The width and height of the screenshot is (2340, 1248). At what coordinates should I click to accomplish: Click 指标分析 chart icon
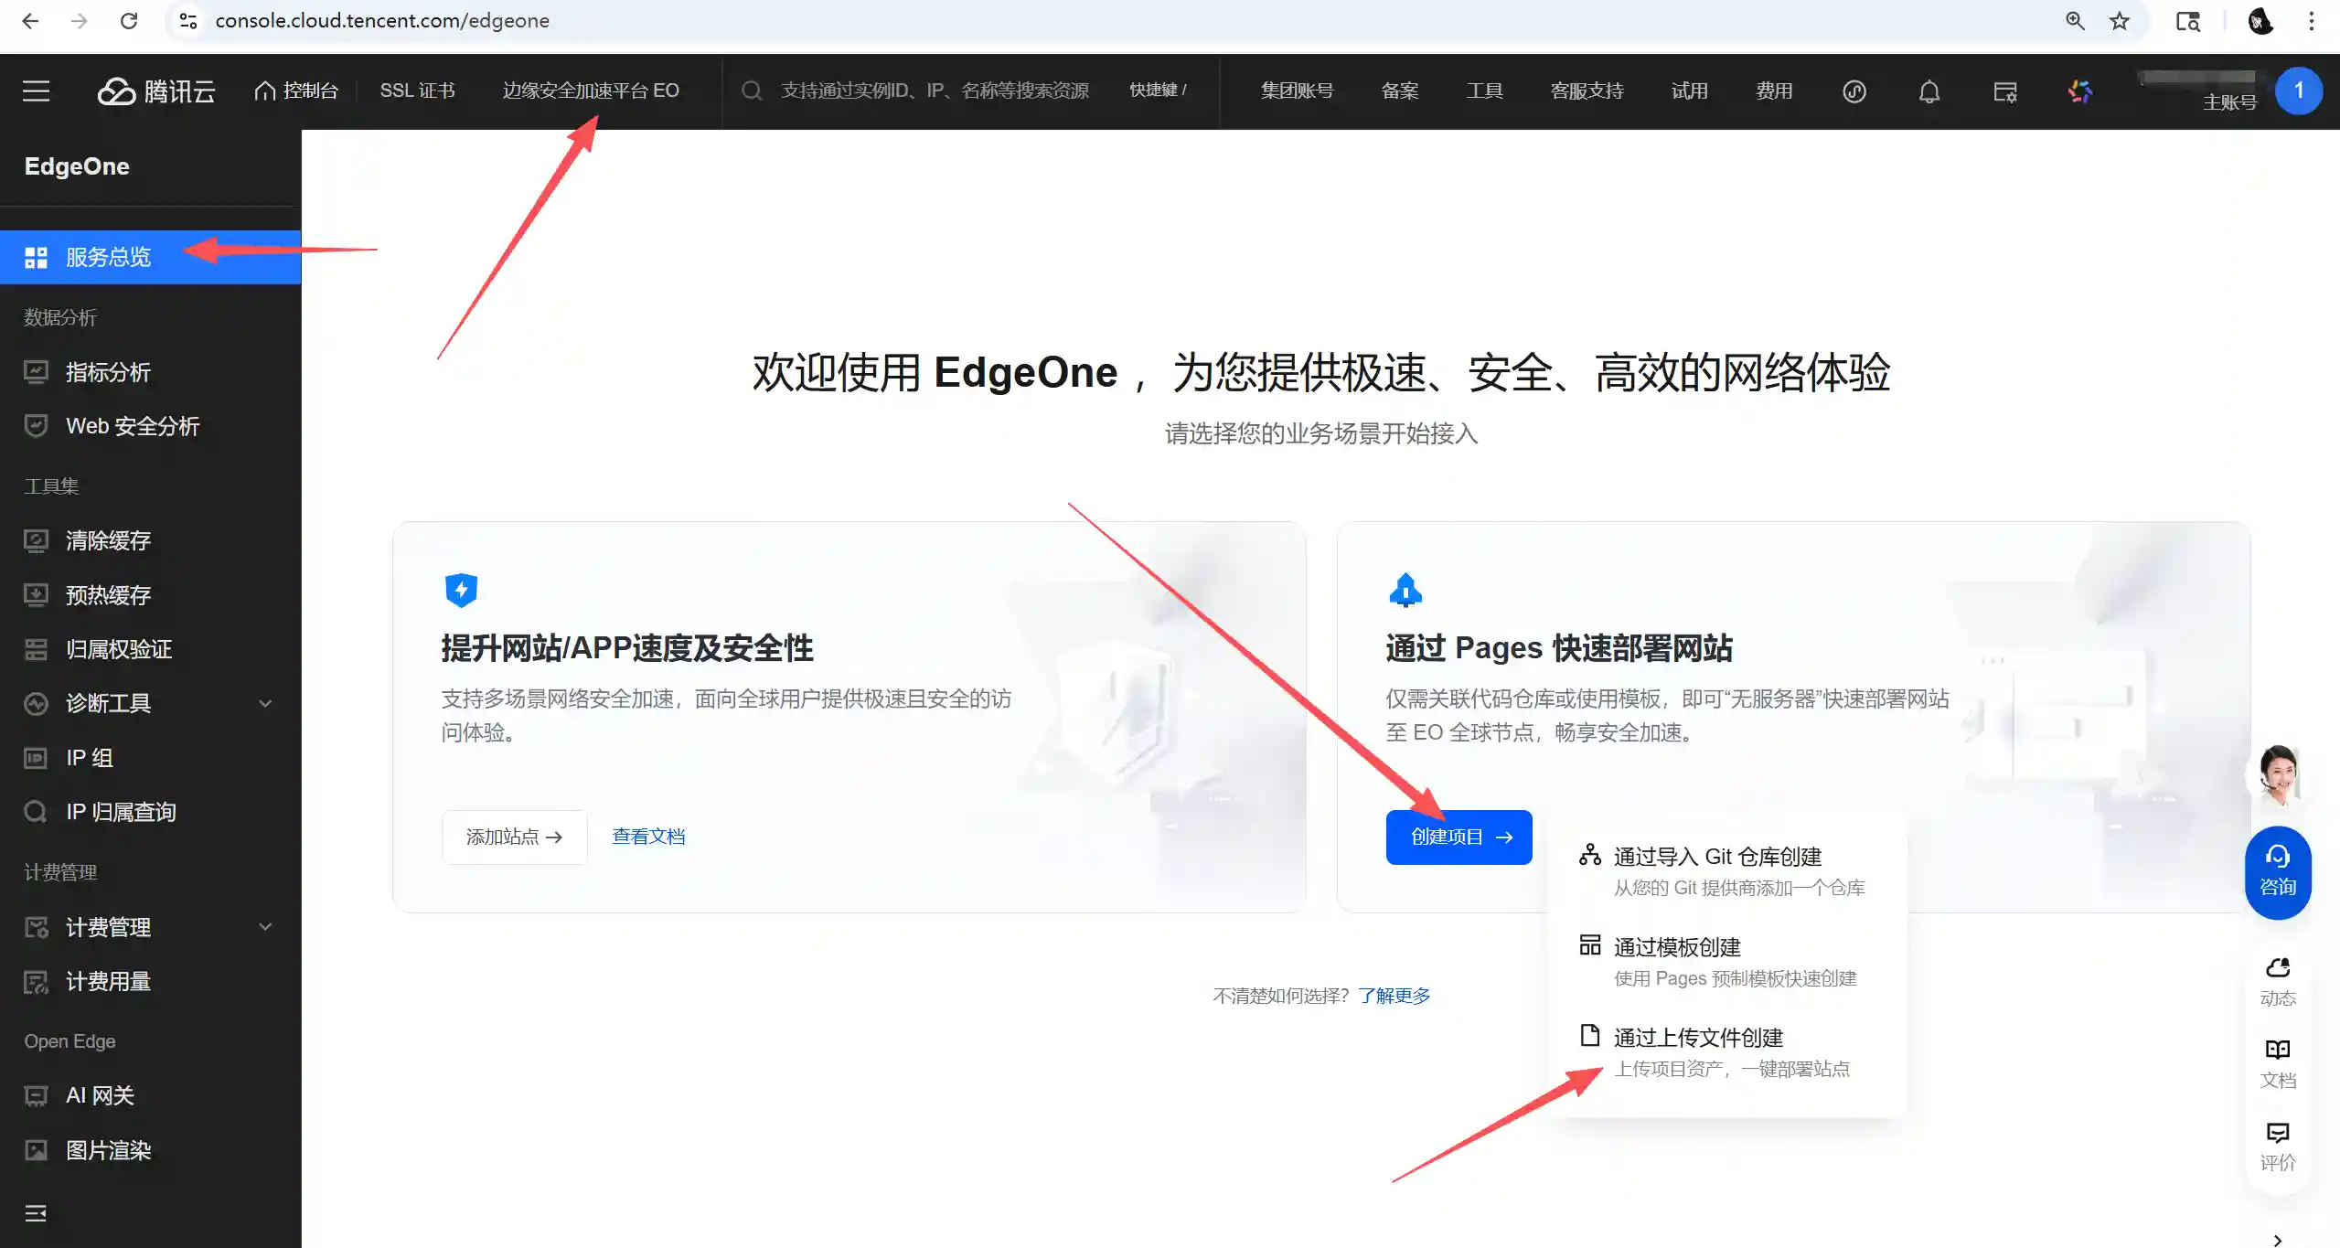(x=36, y=372)
